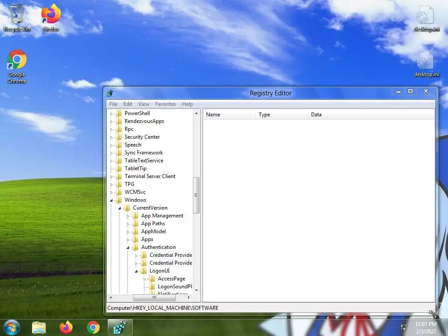Image resolution: width=448 pixels, height=336 pixels.
Task: Open the Edit menu
Action: pyautogui.click(x=127, y=104)
